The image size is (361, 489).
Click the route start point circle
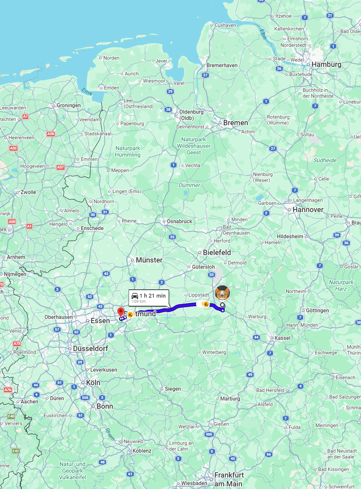click(223, 305)
